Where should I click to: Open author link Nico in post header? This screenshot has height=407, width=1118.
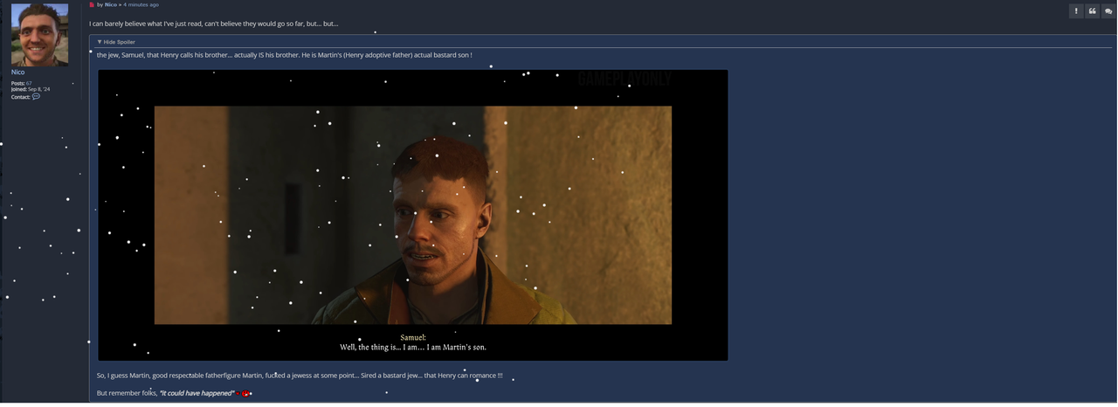click(111, 5)
